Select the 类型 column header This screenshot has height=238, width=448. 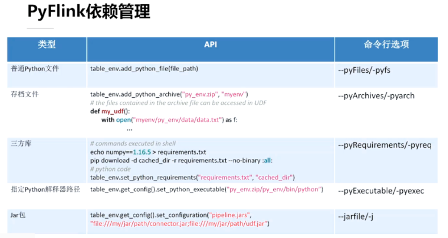(46, 45)
